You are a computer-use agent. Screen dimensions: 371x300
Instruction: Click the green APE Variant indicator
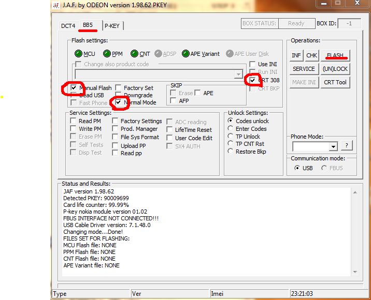click(x=184, y=54)
